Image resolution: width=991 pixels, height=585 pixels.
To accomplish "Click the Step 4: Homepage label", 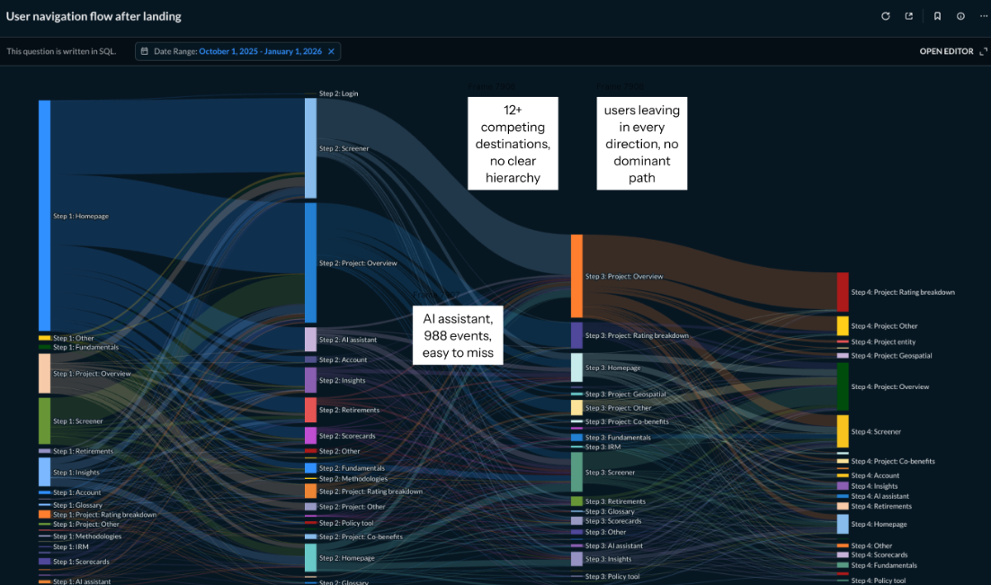I will point(879,524).
